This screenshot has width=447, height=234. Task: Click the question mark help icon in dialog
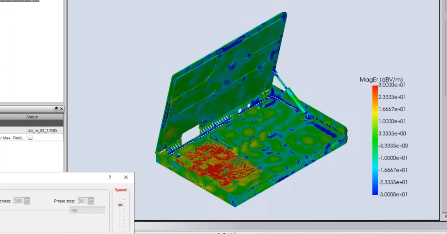[110, 178]
